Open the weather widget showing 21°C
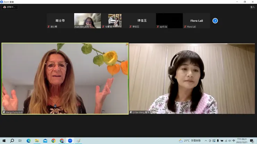Image resolution: width=257 pixels, height=144 pixels. (190, 141)
